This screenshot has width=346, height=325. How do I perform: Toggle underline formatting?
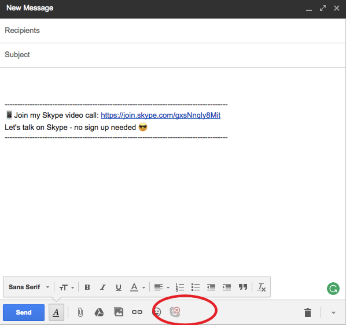[119, 287]
